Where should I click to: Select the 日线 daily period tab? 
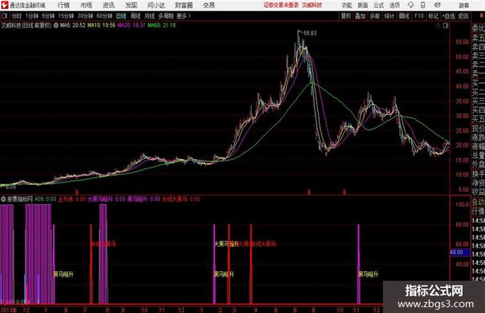pos(121,16)
